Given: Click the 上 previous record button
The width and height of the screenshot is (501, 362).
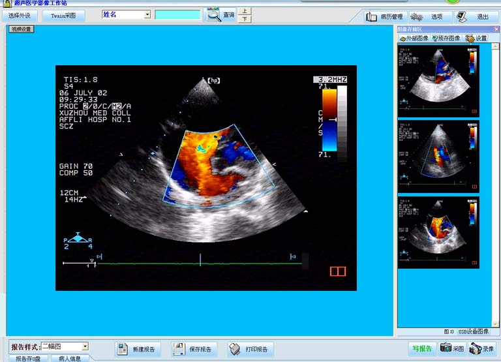Looking at the screenshot, I should point(245,11).
